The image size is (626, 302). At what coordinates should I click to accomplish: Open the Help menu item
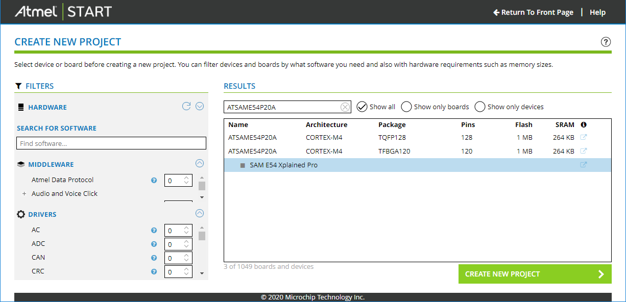[597, 12]
